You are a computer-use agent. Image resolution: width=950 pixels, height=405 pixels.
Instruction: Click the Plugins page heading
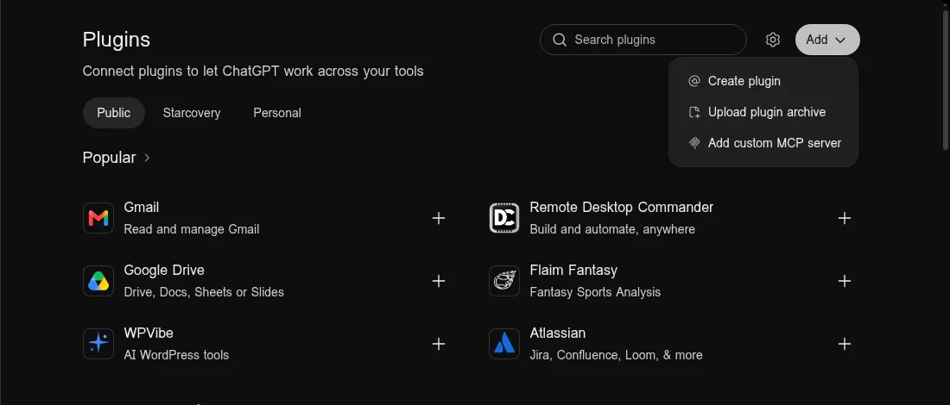(x=117, y=40)
